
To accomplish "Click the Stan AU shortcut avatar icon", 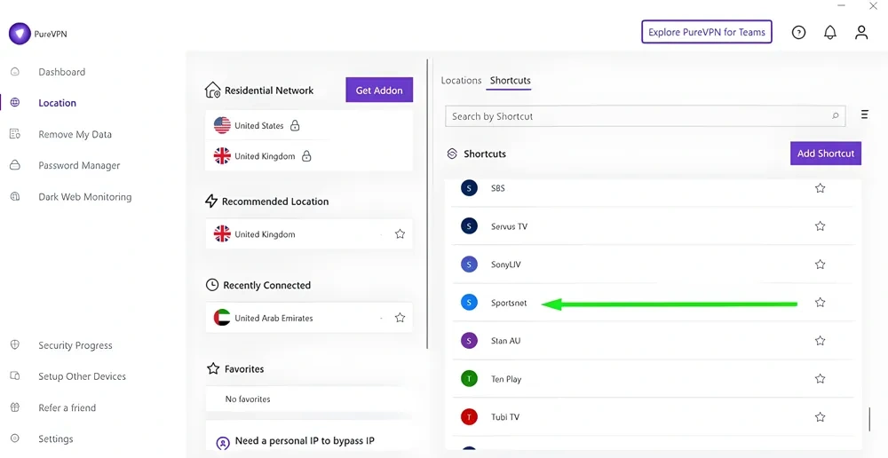I will pyautogui.click(x=469, y=341).
